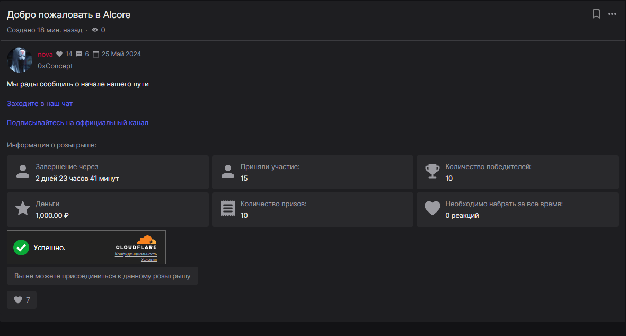Click the person icon next to "Приняли участие"
The image size is (626, 336).
click(227, 172)
